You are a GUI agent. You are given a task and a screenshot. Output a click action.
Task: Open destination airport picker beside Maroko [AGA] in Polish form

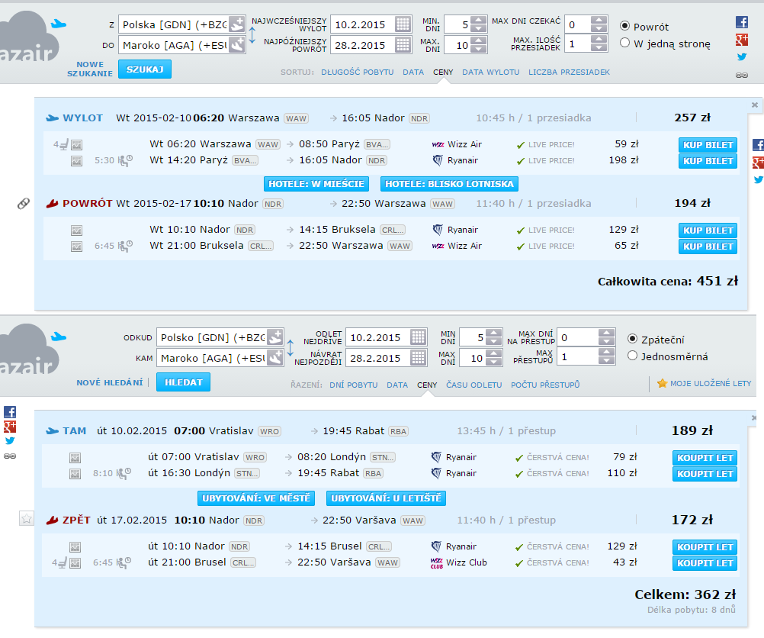tap(237, 45)
